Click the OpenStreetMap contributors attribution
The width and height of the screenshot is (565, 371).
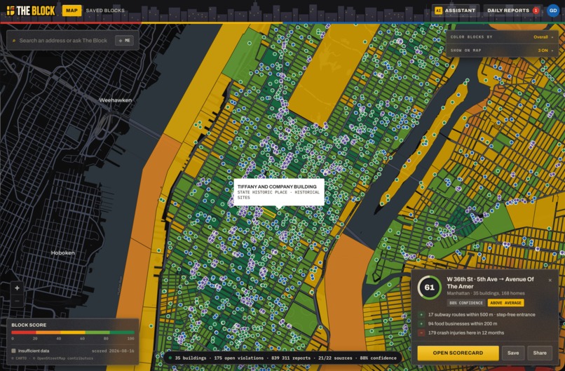click(63, 358)
